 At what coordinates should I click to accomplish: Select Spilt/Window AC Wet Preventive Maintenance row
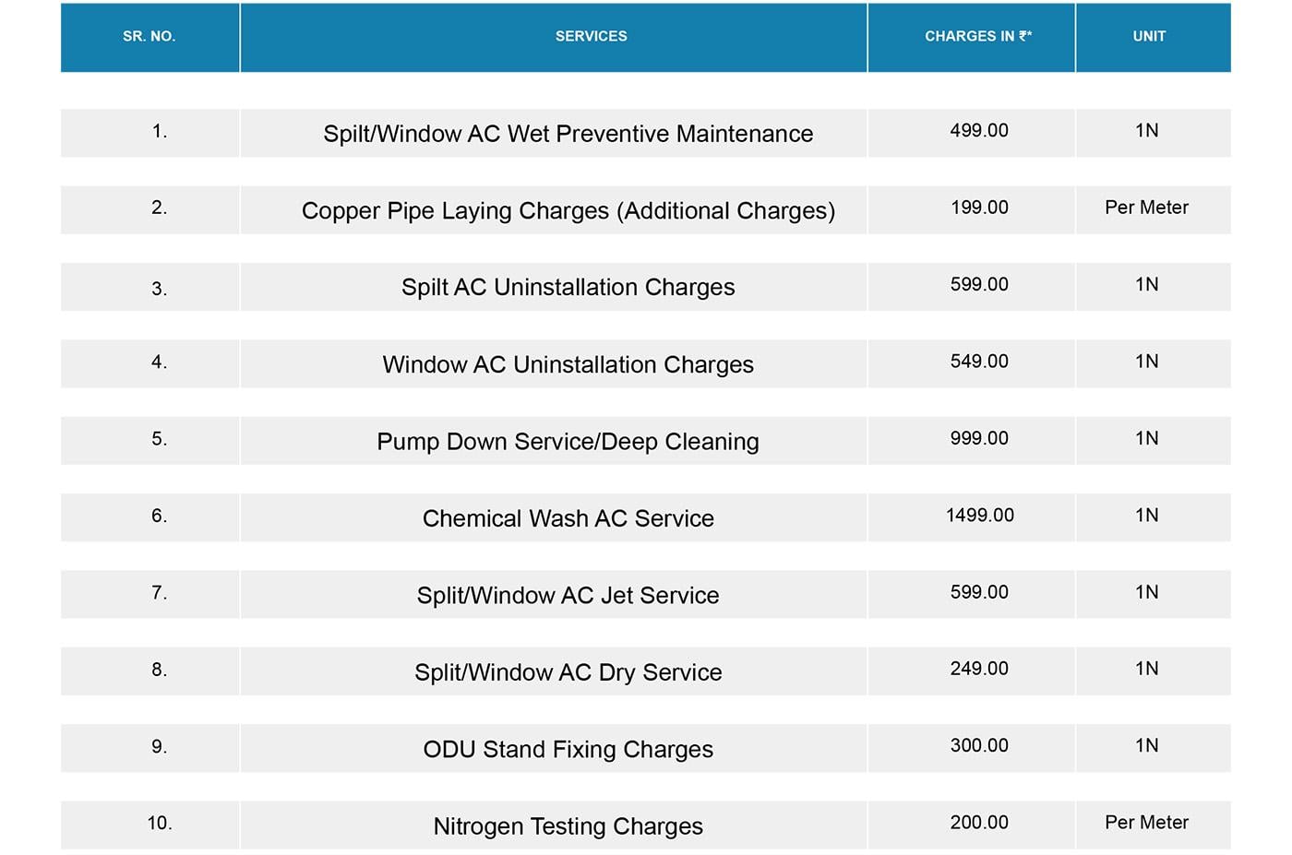pos(568,134)
